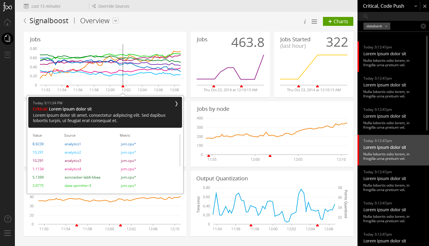
Task: Add a chart with the + Charts button
Action: (x=338, y=21)
